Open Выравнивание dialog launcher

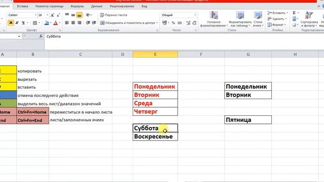point(157,30)
